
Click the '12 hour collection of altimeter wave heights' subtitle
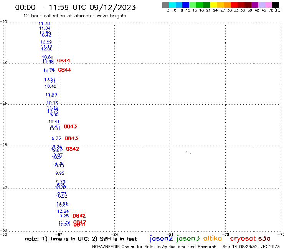pyautogui.click(x=74, y=16)
